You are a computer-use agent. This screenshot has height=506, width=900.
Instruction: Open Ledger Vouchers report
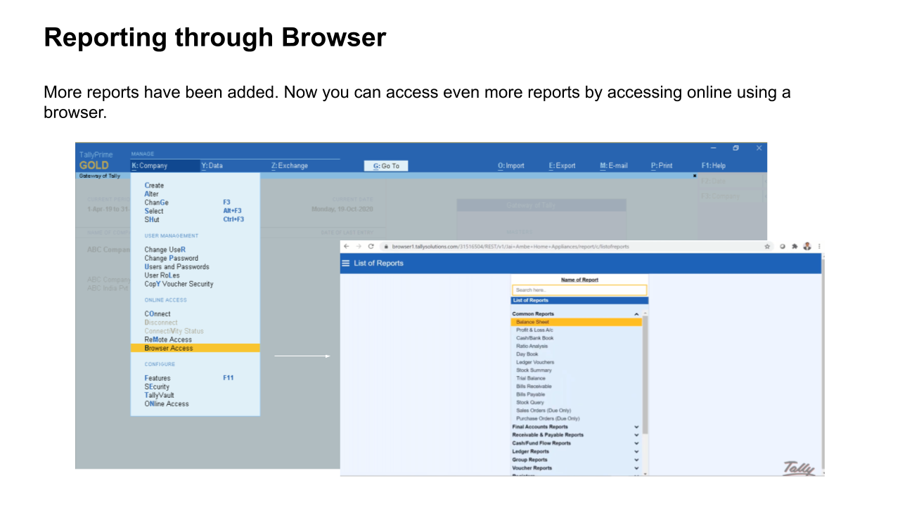(535, 363)
